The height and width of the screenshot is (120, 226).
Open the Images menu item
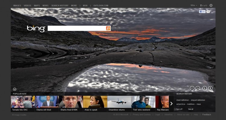17,5
